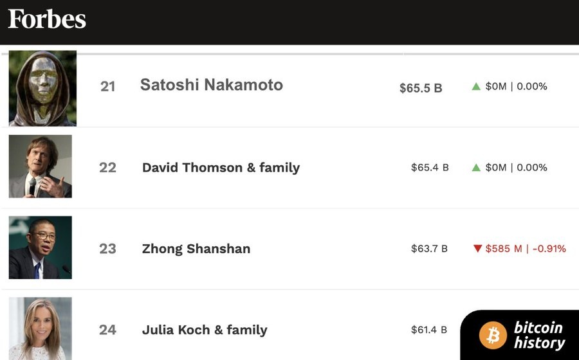Viewport: 579px width, 360px height.
Task: Open David Thomson's profile photo
Action: pos(40,166)
